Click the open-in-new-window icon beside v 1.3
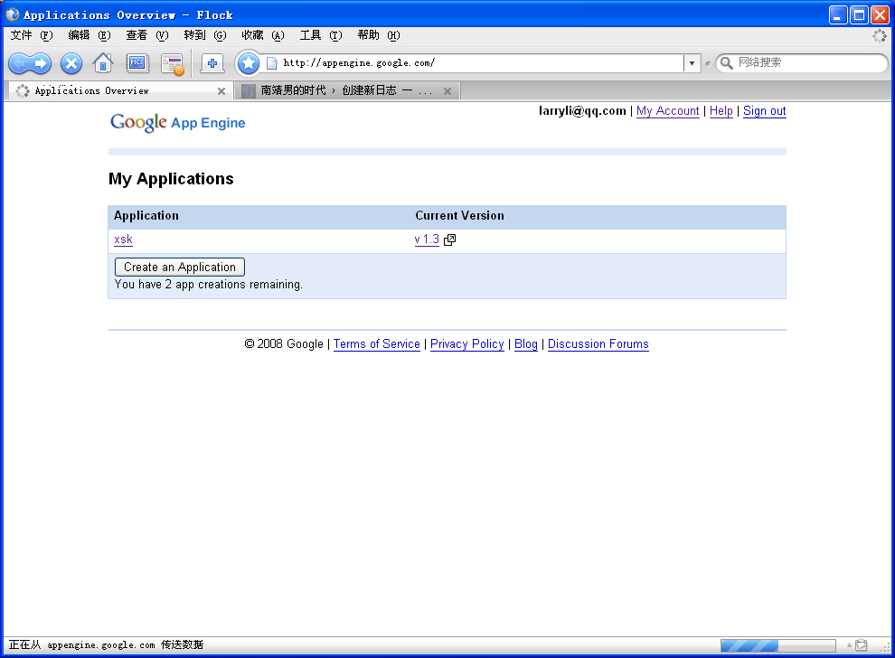This screenshot has width=895, height=658. (x=450, y=240)
